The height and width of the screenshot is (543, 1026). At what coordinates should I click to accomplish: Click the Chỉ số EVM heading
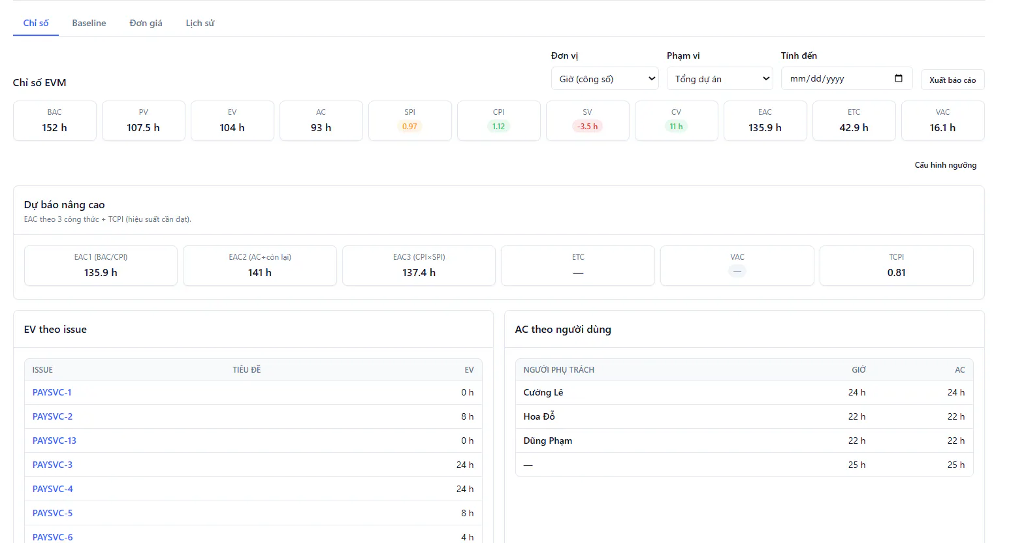[39, 83]
